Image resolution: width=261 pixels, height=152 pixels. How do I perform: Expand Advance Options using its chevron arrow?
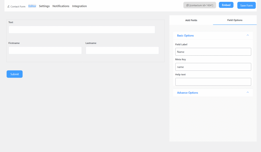pos(247,92)
